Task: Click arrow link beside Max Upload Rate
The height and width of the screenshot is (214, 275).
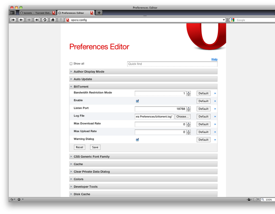Action: pyautogui.click(x=215, y=132)
